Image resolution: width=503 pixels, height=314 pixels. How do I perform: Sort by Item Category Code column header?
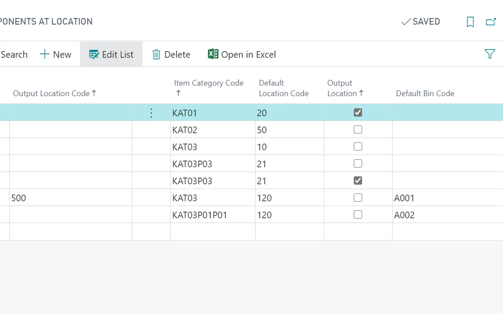[x=209, y=88]
